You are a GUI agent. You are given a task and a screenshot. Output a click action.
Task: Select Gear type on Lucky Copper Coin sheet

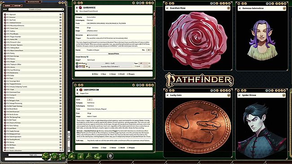[x=102, y=147]
